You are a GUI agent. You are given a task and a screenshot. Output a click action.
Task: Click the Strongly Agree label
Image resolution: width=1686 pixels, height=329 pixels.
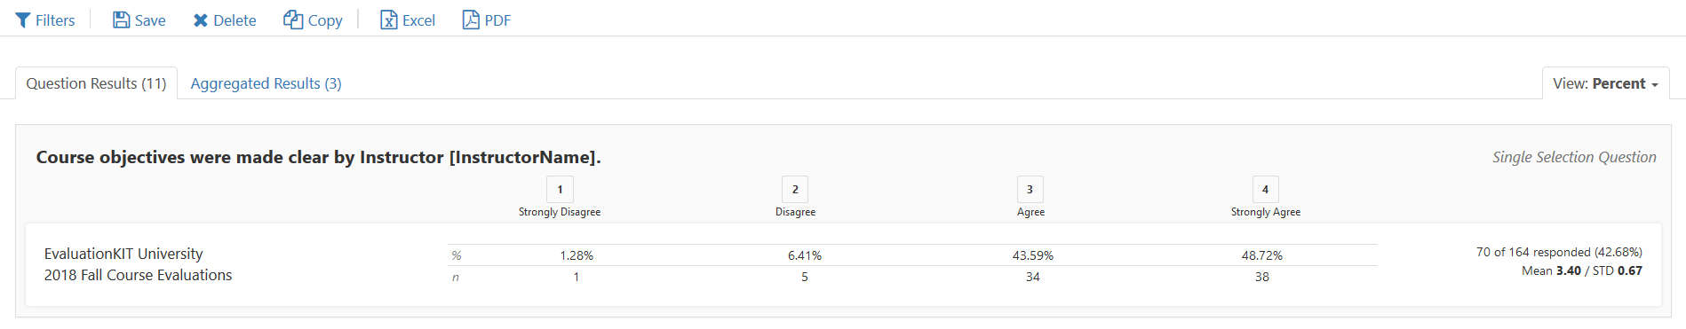1266,212
